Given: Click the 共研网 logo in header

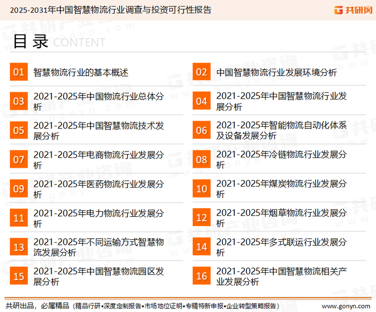Looking at the screenshot, I should 353,10.
